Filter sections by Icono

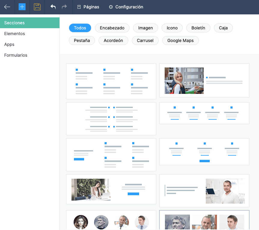172,28
